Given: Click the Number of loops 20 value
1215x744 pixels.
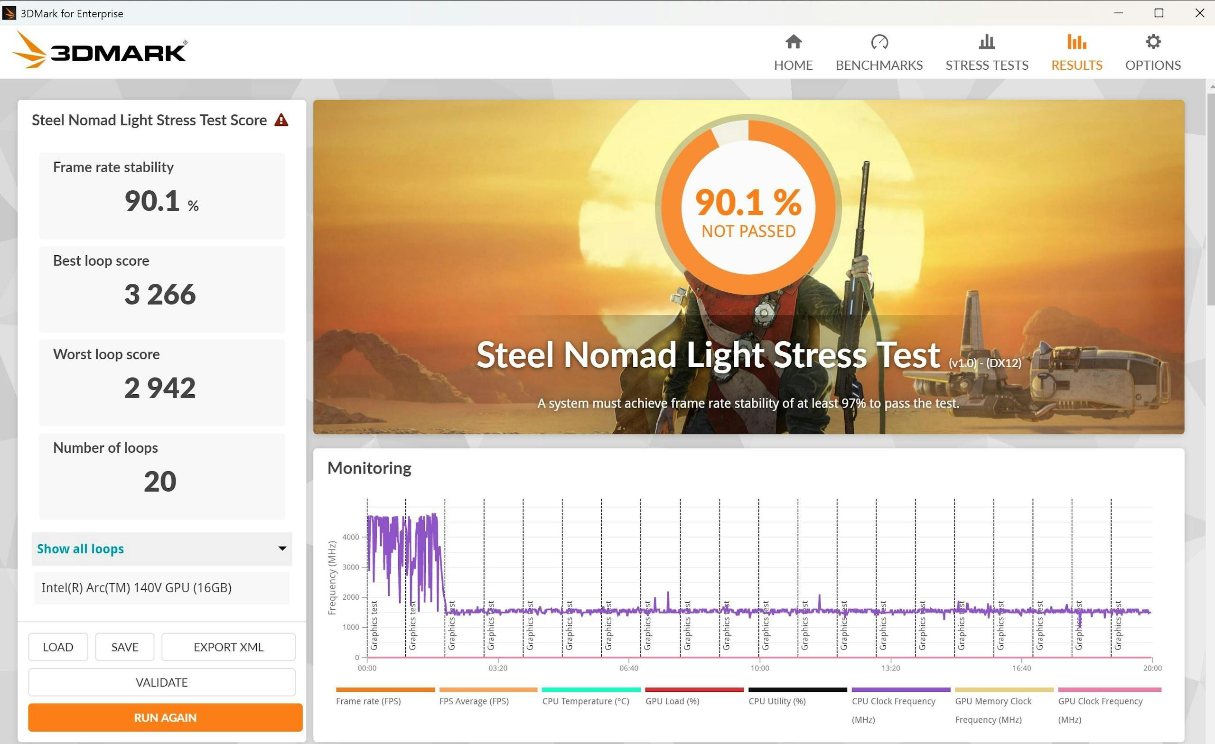Looking at the screenshot, I should [160, 481].
